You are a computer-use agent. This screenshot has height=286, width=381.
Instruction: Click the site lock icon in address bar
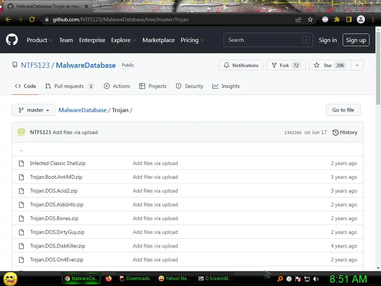click(x=47, y=19)
